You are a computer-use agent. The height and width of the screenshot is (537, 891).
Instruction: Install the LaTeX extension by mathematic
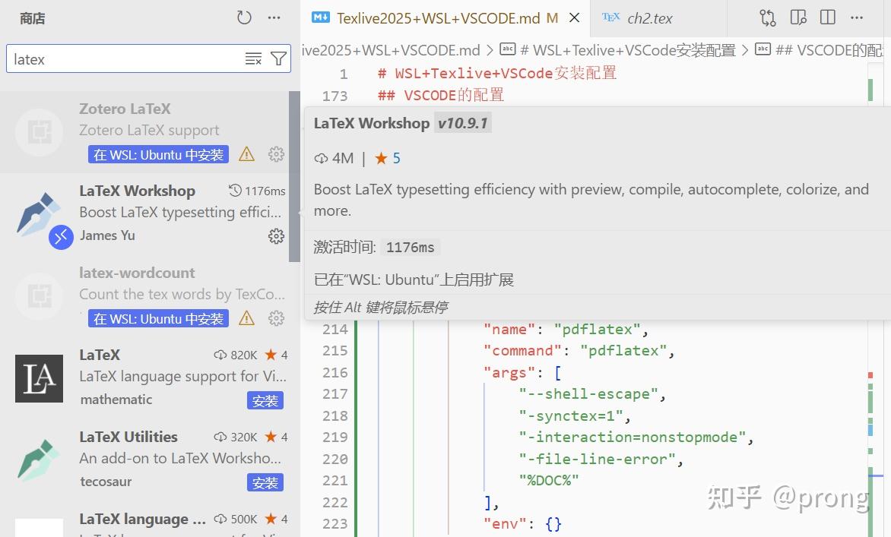click(x=265, y=400)
